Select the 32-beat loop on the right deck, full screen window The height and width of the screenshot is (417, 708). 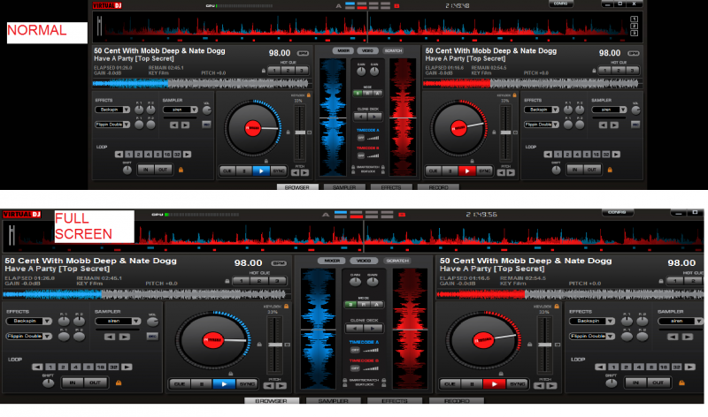[676, 367]
